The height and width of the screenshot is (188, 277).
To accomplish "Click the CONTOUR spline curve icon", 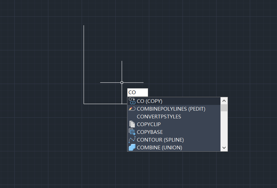I will pos(132,140).
